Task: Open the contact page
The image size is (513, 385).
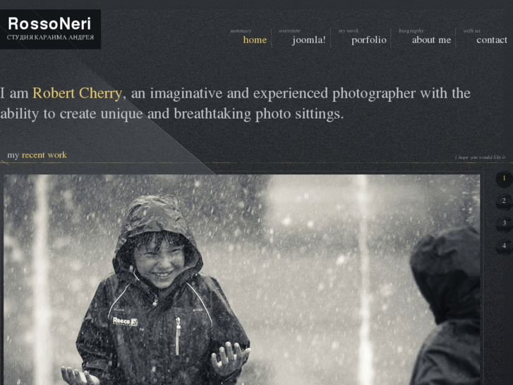Action: [492, 40]
